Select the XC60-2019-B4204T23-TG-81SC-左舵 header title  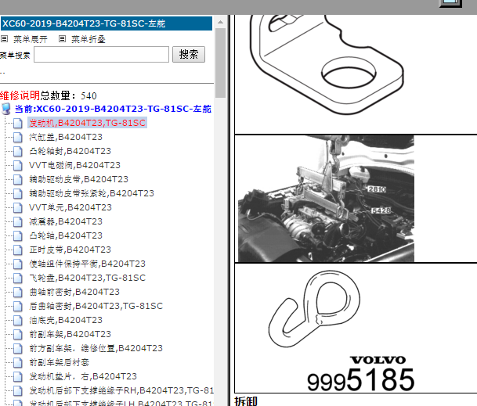tap(84, 23)
